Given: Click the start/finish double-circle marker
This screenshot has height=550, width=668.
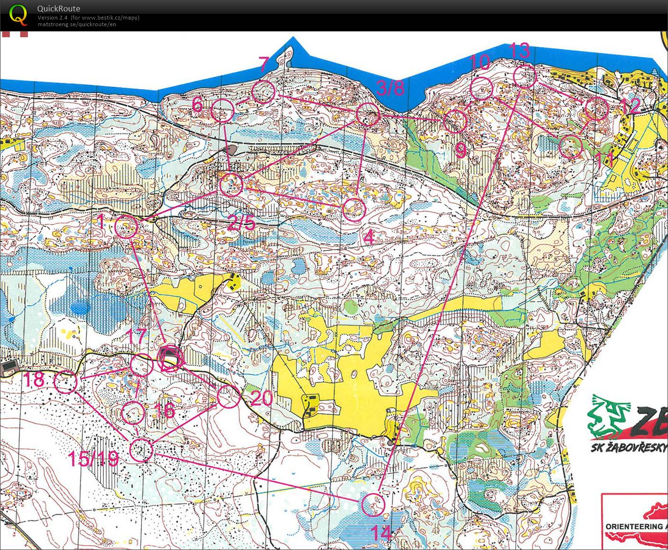Looking at the screenshot, I should pos(171,359).
